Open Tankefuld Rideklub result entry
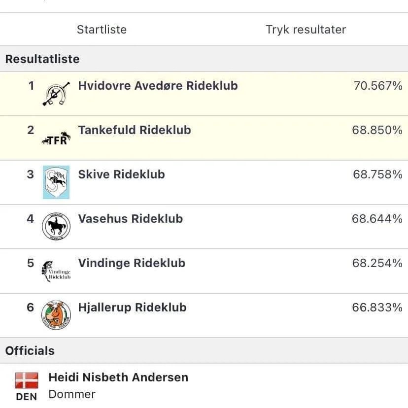Viewport: 408px width, 408px height. click(x=204, y=138)
